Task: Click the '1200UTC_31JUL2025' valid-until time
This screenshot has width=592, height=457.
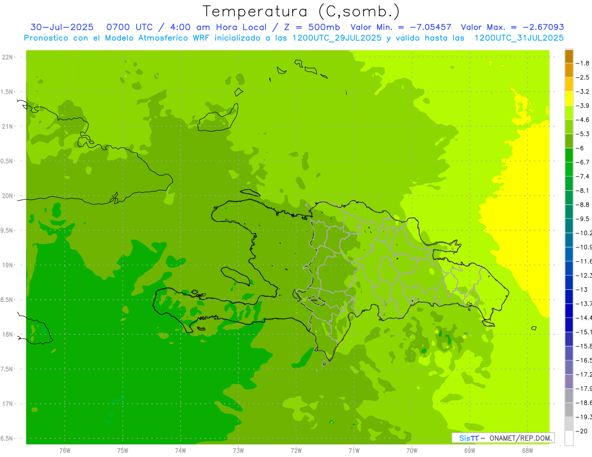Action: click(518, 38)
